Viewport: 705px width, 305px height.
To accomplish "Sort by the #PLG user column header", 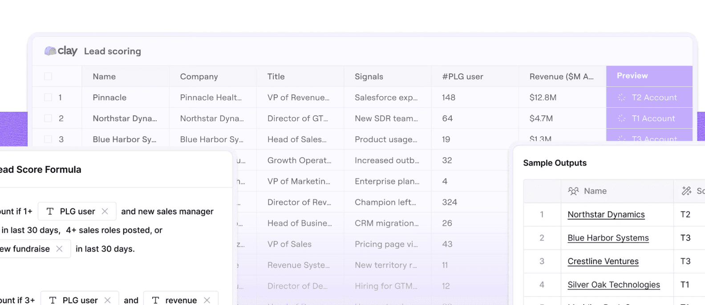I will tap(462, 77).
